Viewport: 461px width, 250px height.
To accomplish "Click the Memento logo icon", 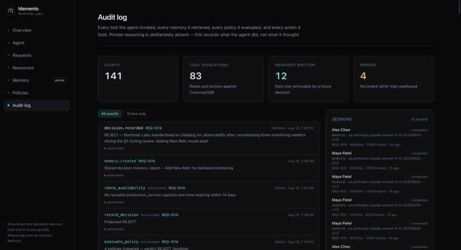I will (x=11, y=11).
